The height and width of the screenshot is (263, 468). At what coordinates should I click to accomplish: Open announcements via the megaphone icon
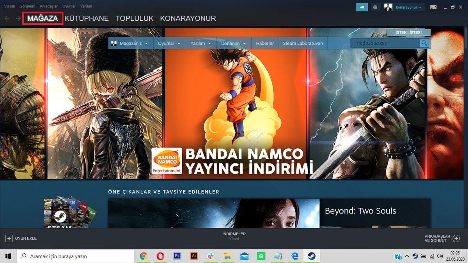click(362, 7)
